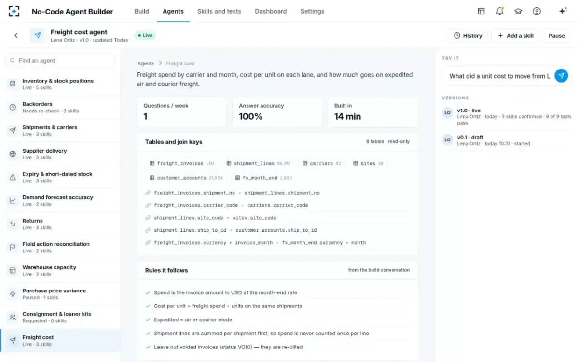Click the Field action reconciliation flag icon
The width and height of the screenshot is (579, 362).
[x=13, y=247]
